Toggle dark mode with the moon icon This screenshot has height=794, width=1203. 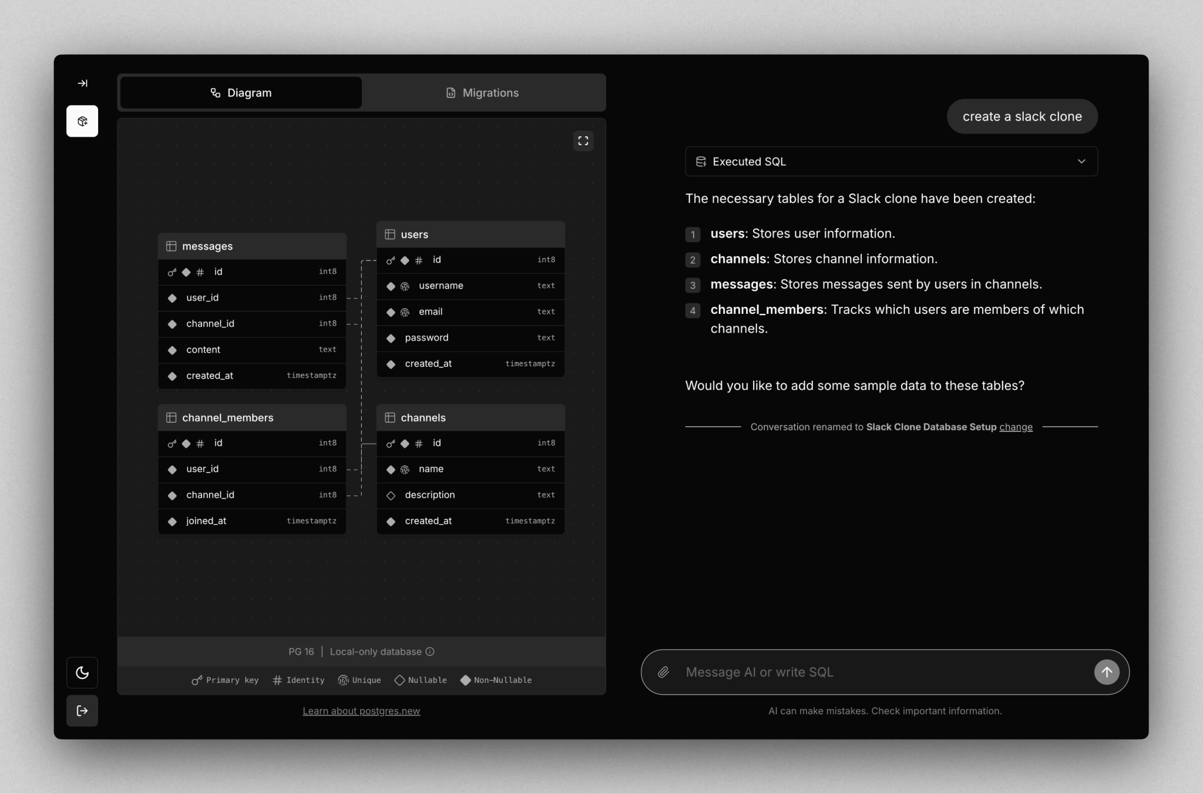pyautogui.click(x=82, y=672)
